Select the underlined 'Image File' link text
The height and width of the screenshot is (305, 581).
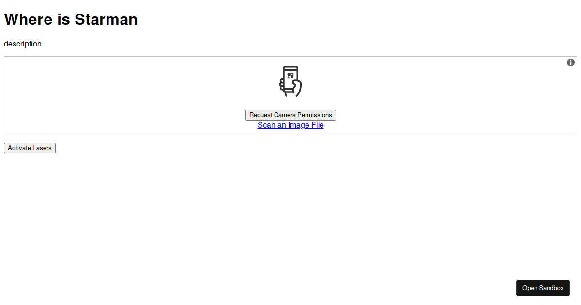(306, 125)
